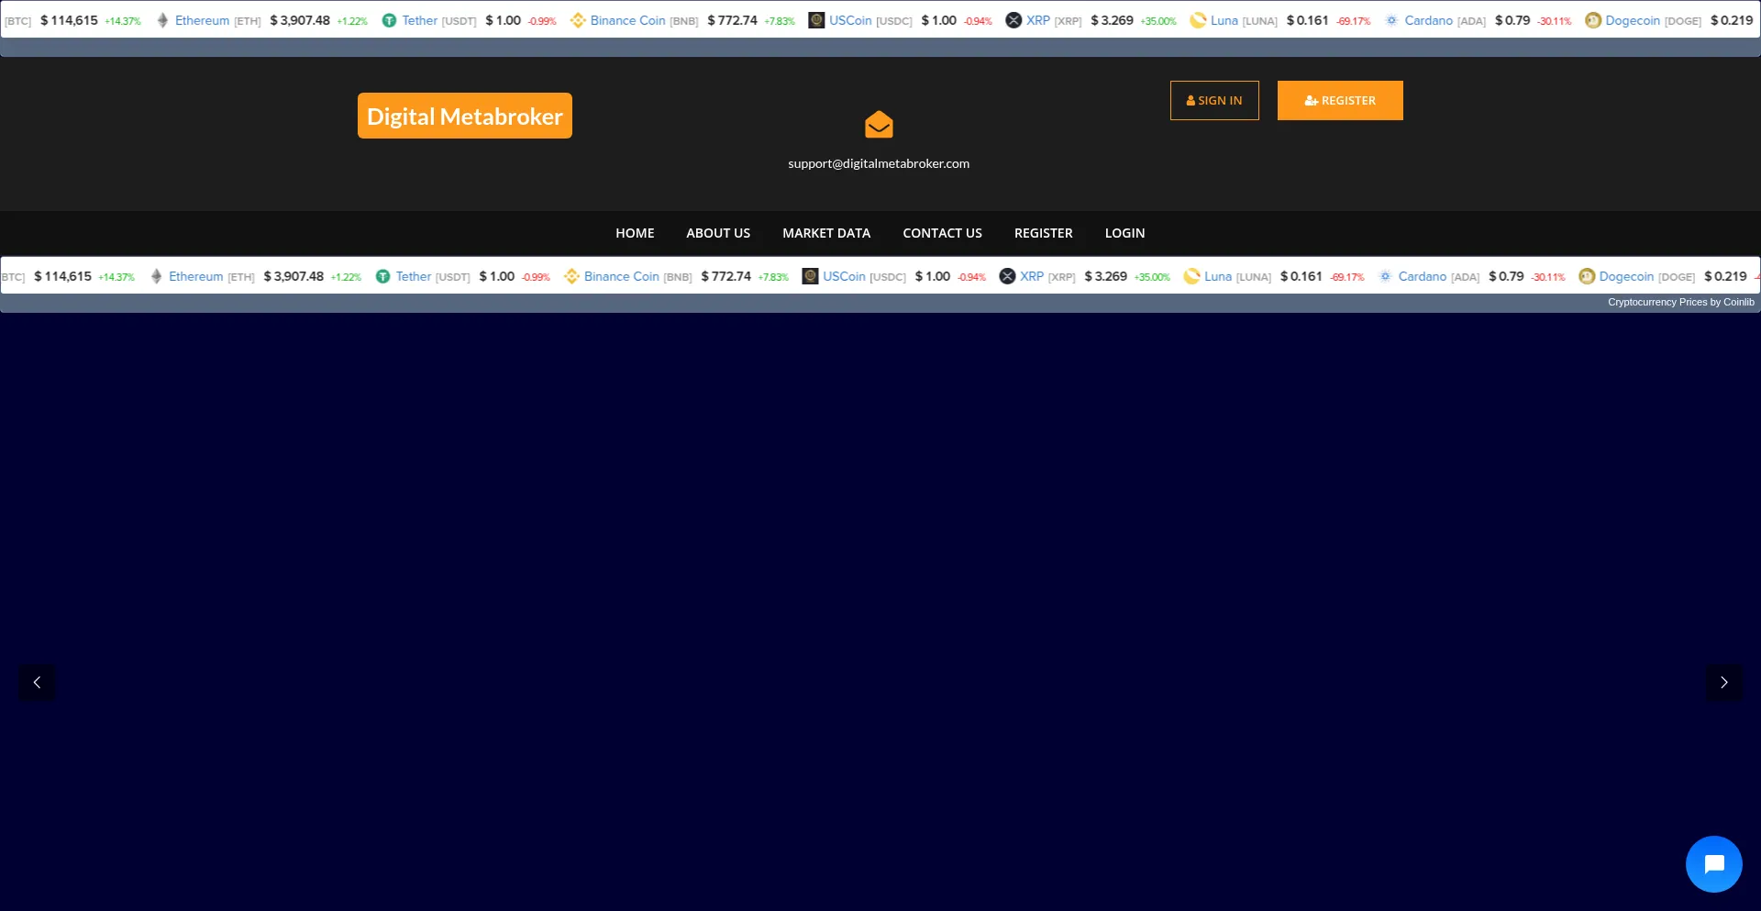
Task: Click Dogecoin icon in lower ticker
Action: coord(1587,276)
